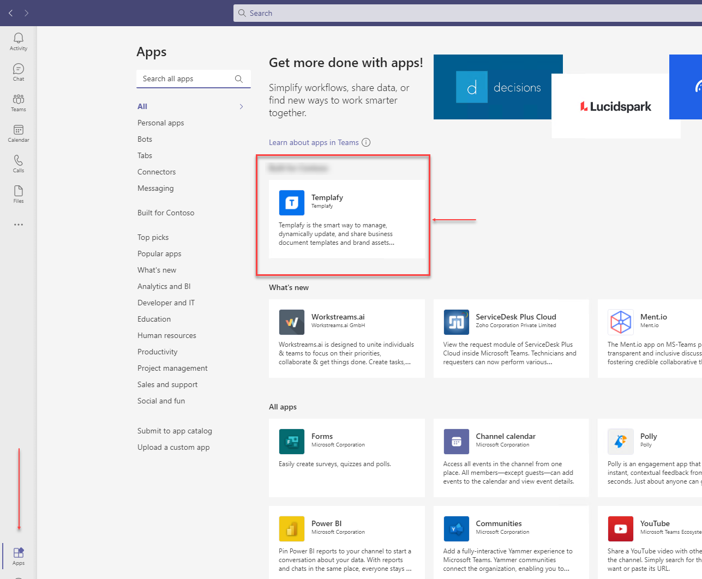Select Connectors category
This screenshot has height=579, width=702.
point(157,172)
